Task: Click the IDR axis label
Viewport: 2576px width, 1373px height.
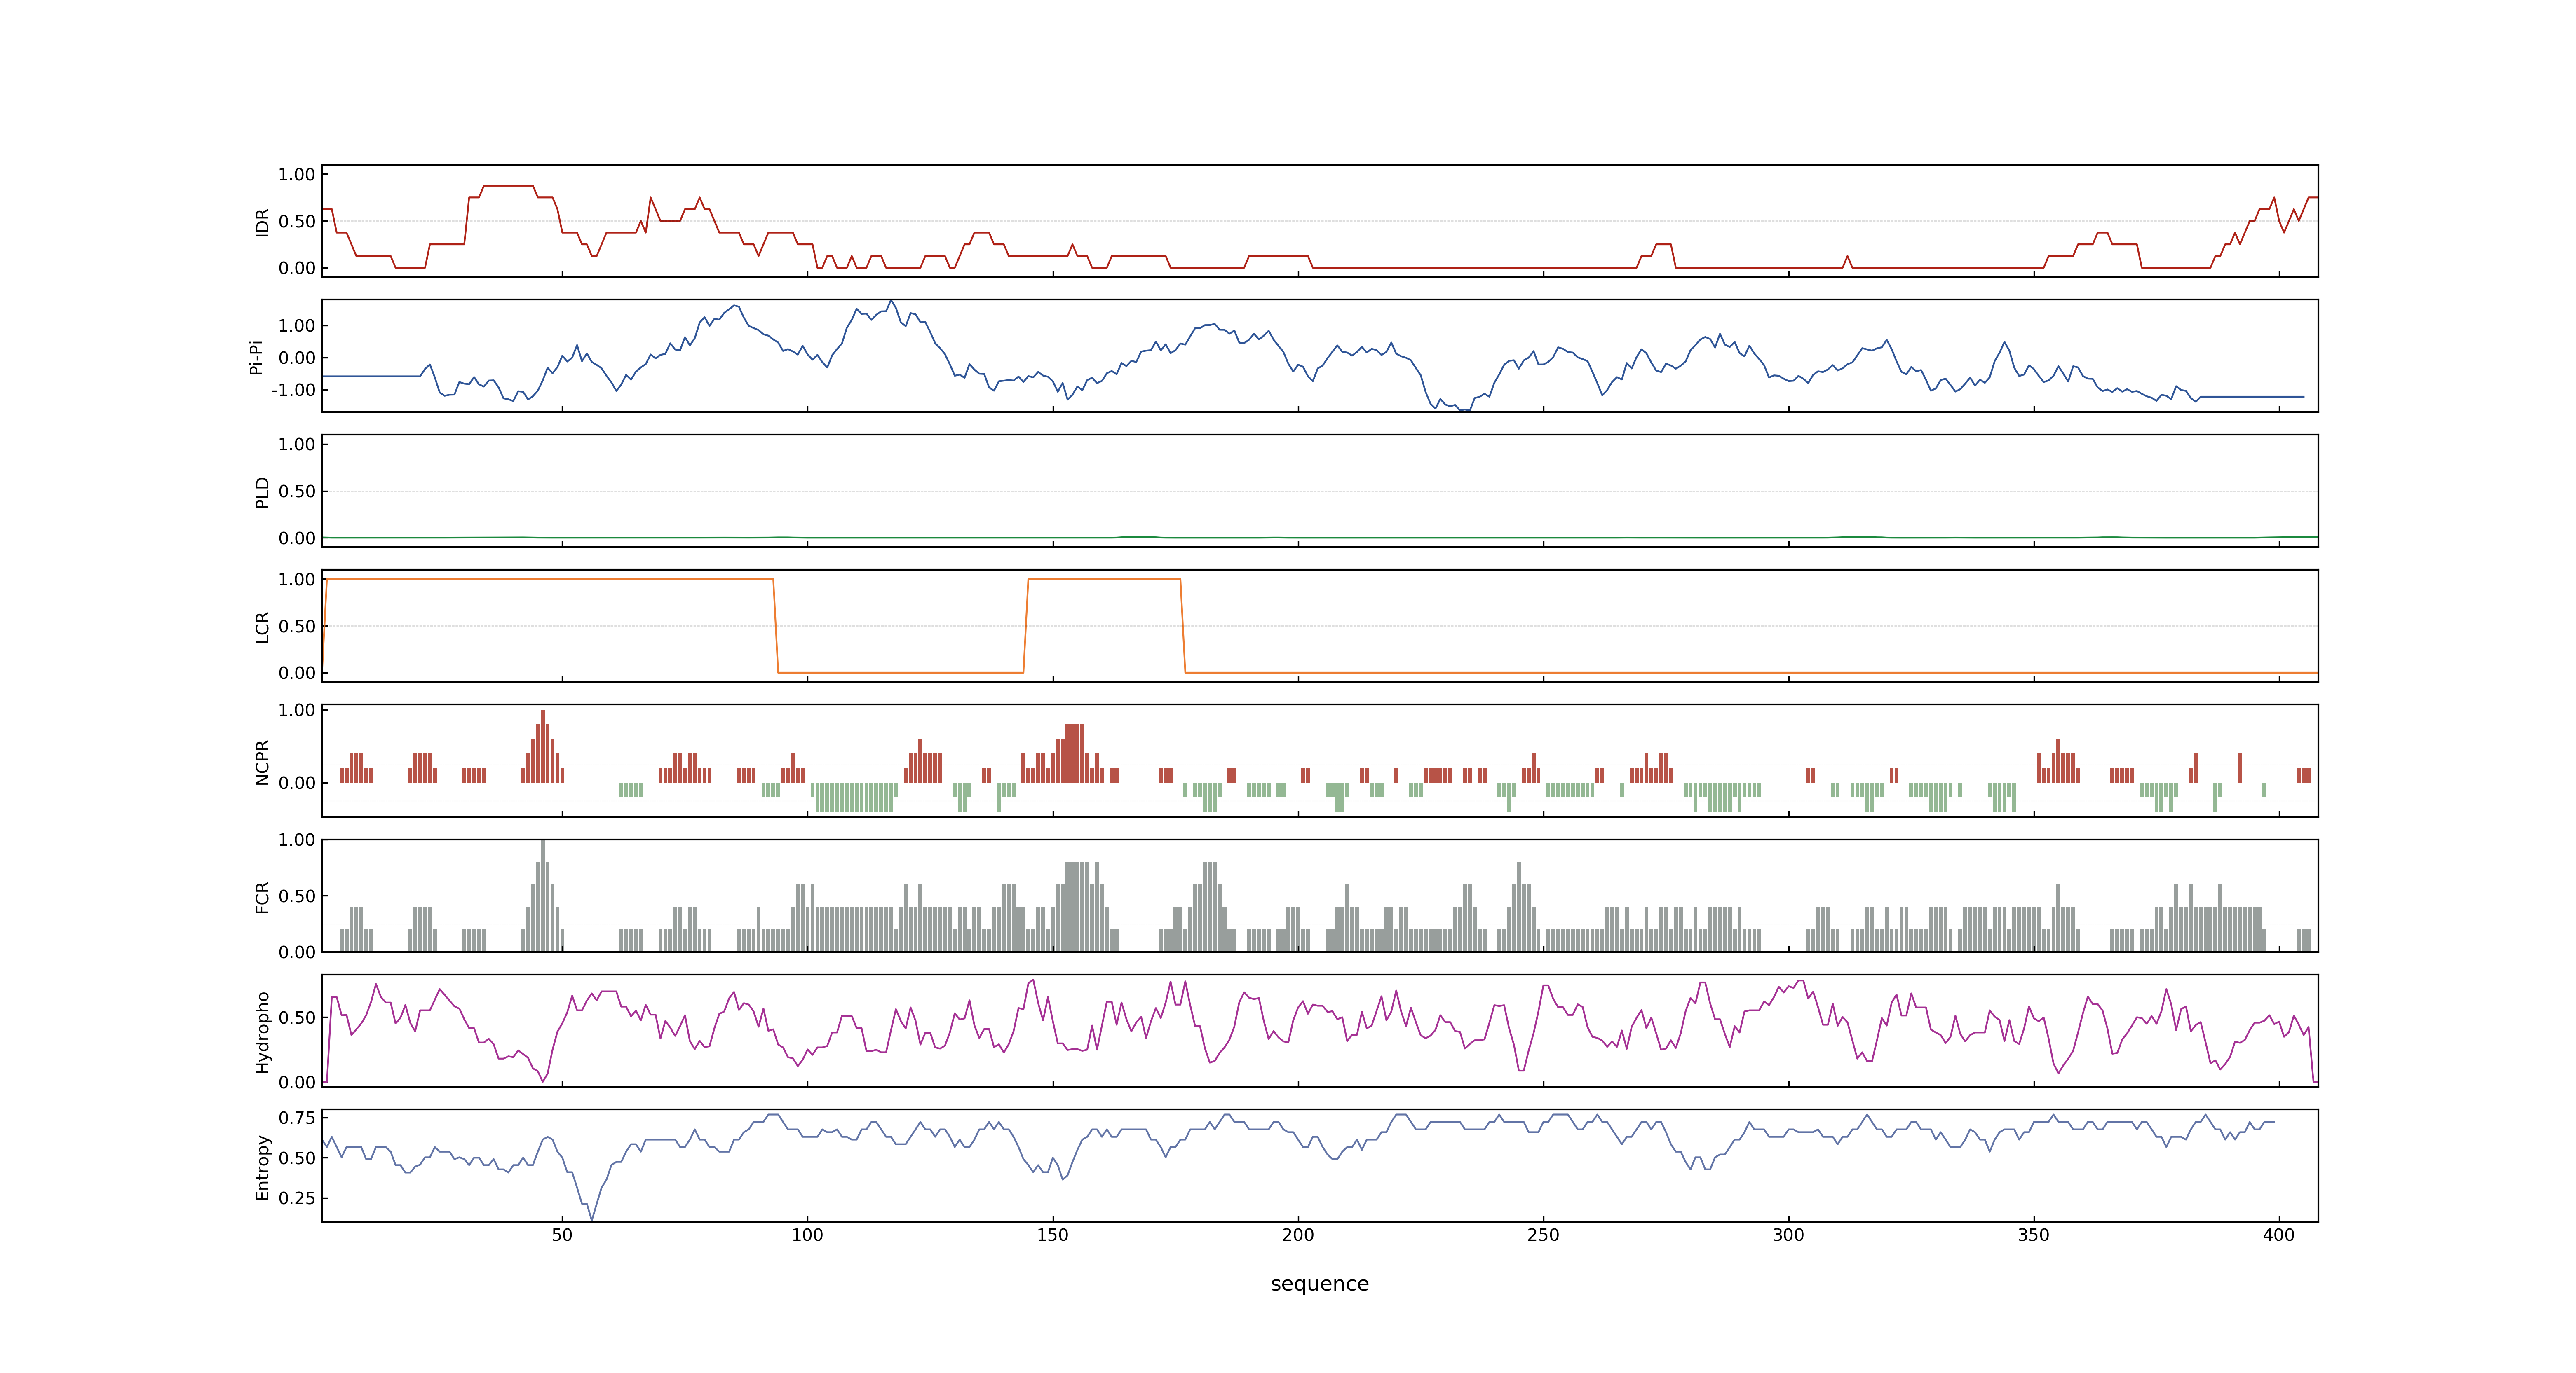Action: click(262, 222)
